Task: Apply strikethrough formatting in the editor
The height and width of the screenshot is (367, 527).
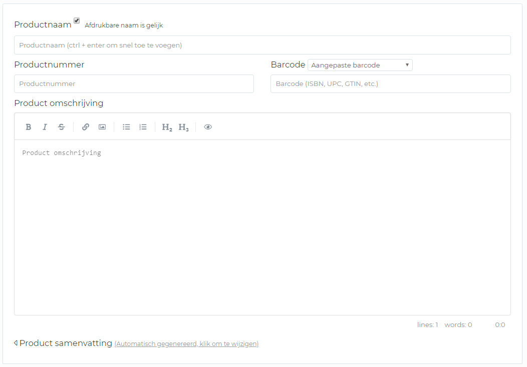Action: tap(61, 127)
